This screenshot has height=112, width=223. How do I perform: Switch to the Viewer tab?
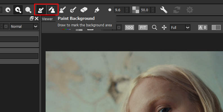click(x=47, y=19)
